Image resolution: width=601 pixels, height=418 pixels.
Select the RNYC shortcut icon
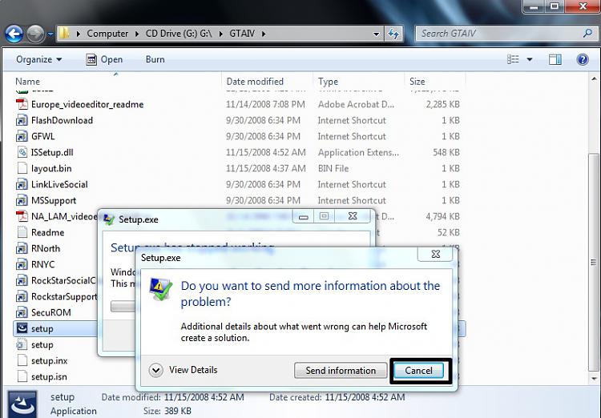click(x=22, y=264)
